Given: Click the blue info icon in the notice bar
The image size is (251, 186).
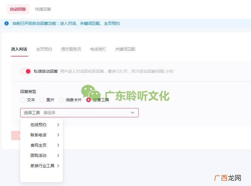Looking at the screenshot, I should [x=6, y=23].
